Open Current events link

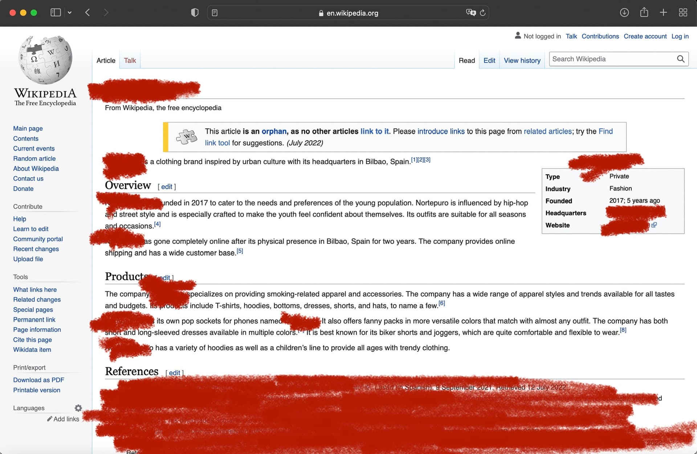pos(34,149)
